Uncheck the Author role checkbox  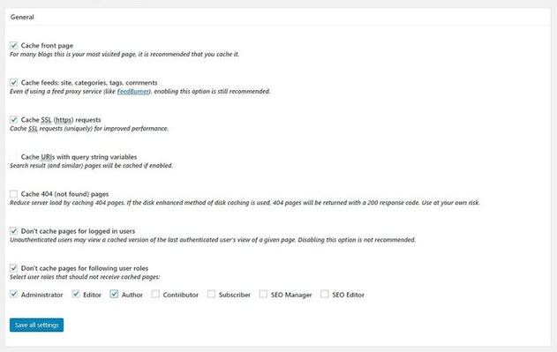click(114, 294)
